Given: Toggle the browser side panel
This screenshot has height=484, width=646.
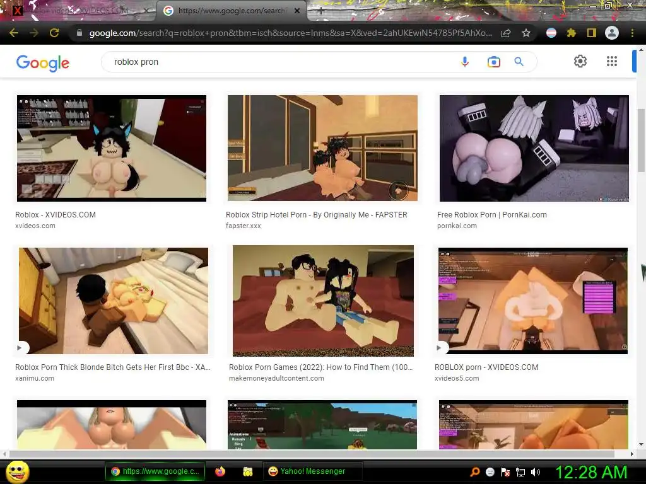Looking at the screenshot, I should [x=592, y=33].
